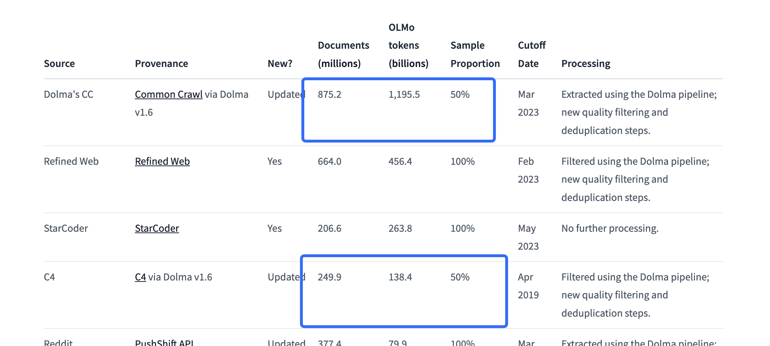Click the Refined Web source name cell
This screenshot has width=770, height=346.
coord(71,161)
